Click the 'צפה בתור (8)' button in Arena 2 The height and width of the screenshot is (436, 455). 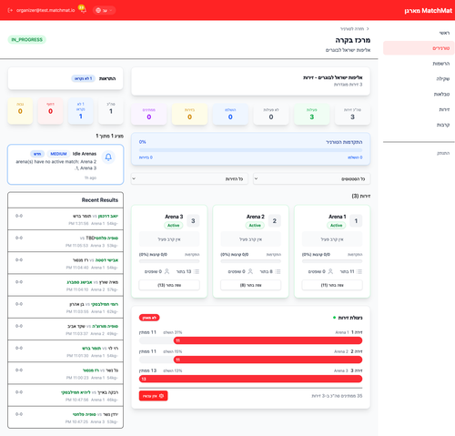250,285
